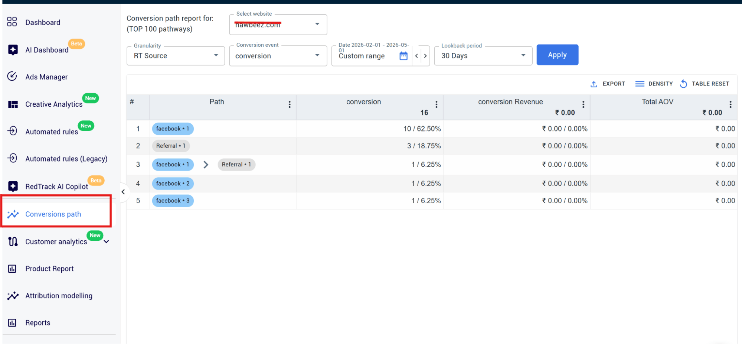This screenshot has height=344, width=742.
Task: Click the Export upload icon
Action: 594,84
